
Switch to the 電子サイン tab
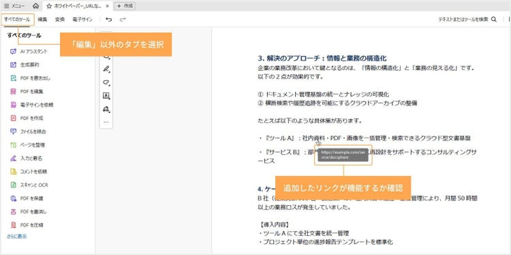click(x=82, y=20)
